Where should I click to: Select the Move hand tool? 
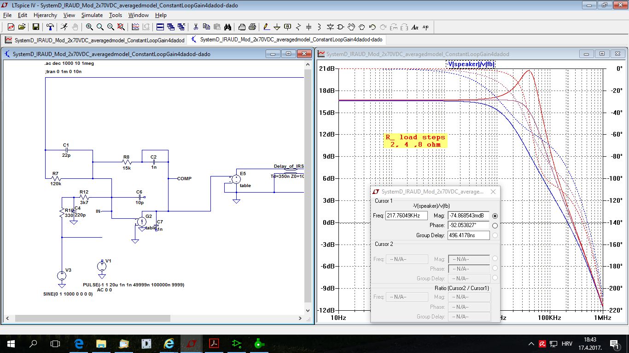(x=351, y=27)
